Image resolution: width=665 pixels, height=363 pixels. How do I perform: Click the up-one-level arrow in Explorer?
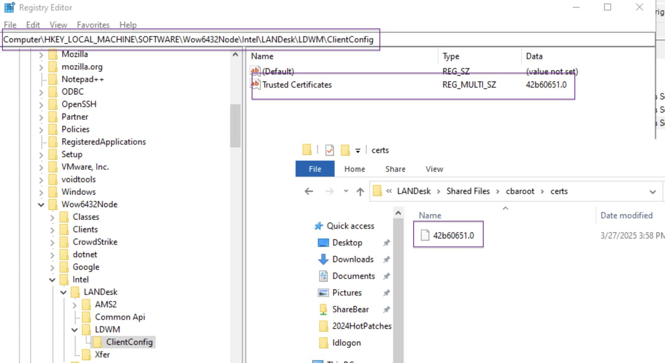360,192
